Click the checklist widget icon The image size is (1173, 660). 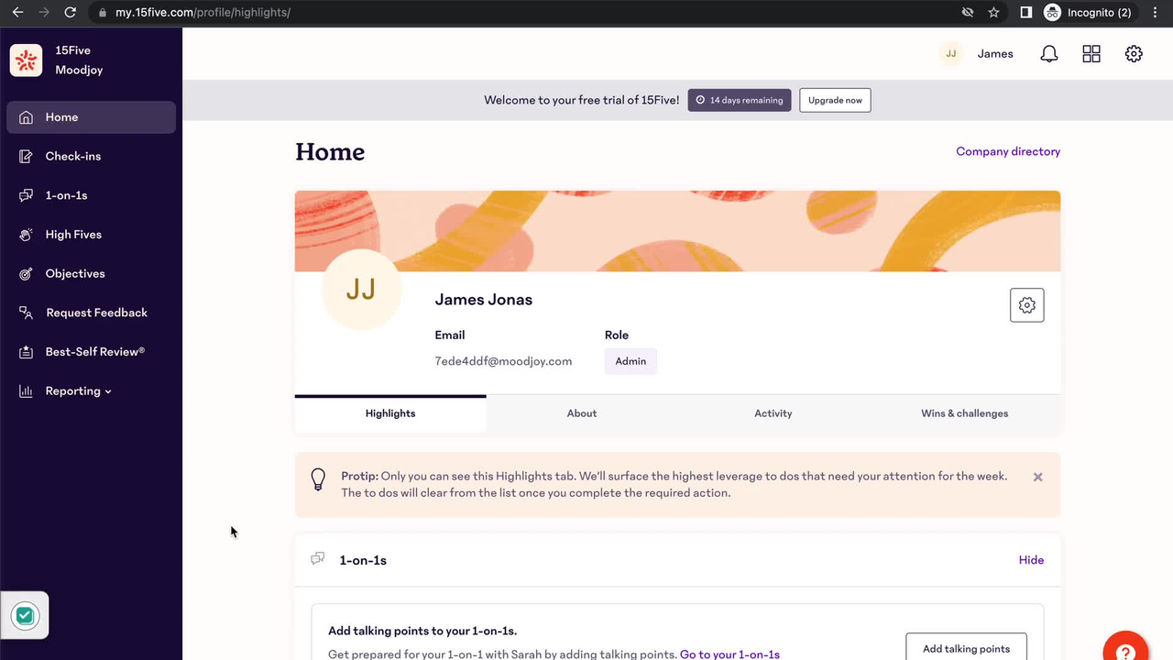26,616
